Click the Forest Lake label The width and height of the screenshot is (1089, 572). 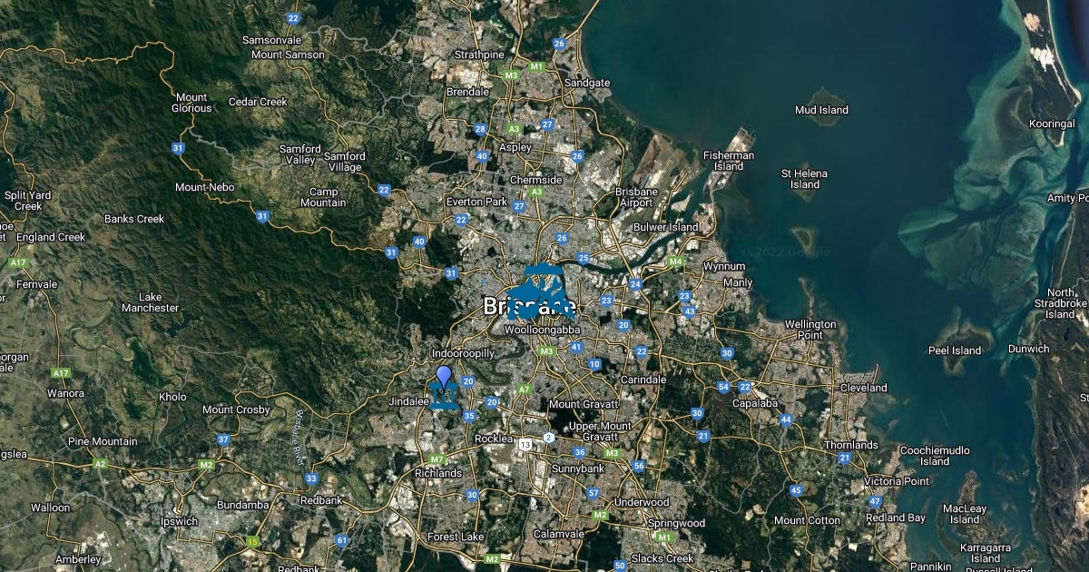456,537
